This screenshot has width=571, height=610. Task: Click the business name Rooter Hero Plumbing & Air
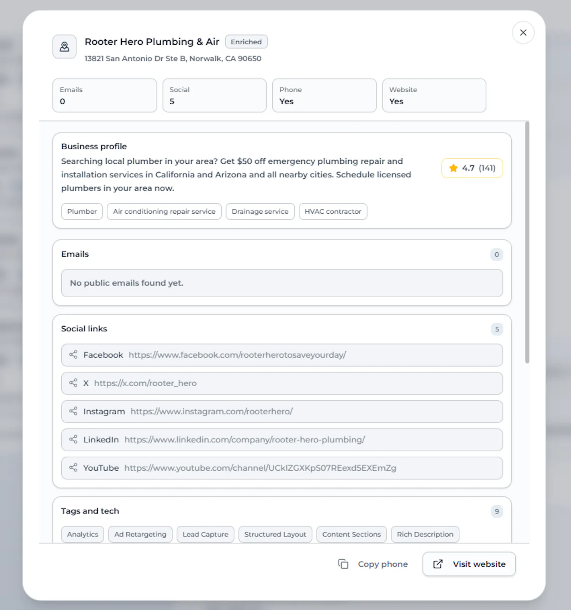[x=152, y=42]
